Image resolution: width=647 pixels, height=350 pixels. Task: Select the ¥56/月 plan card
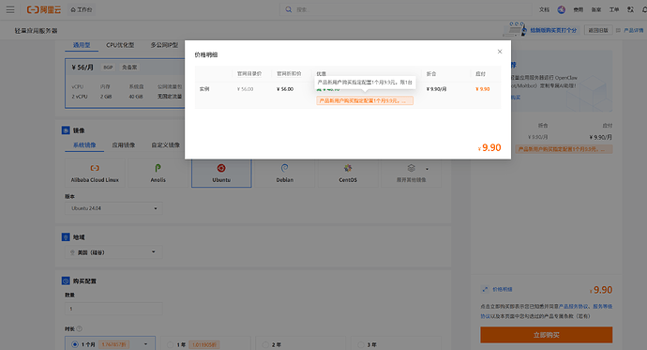[x=125, y=83]
